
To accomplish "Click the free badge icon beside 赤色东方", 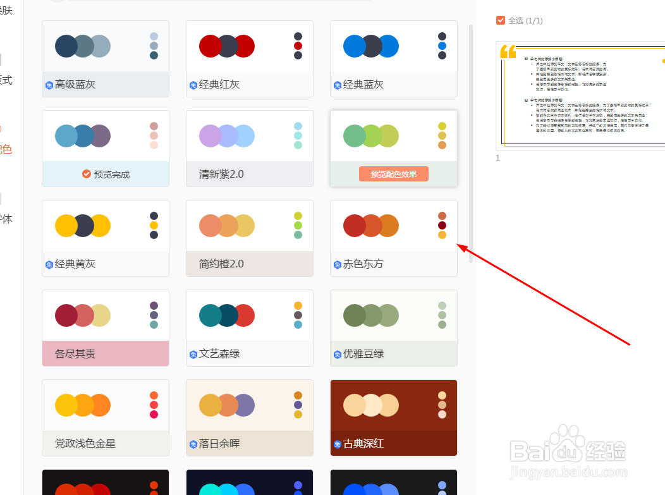I will tap(338, 265).
